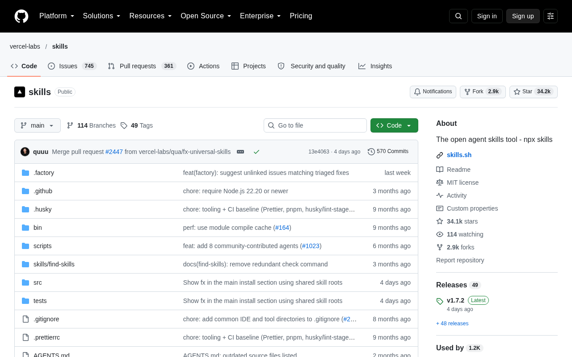The width and height of the screenshot is (572, 357).
Task: Open the Platform dropdown menu
Action: 57,16
